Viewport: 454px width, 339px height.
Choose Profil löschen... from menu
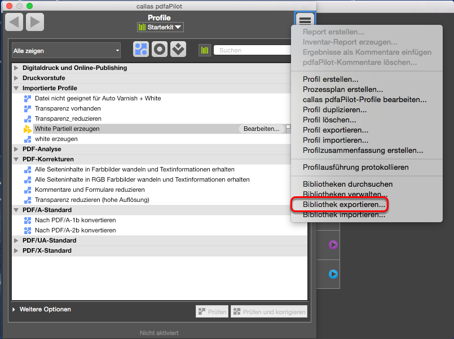click(367, 120)
